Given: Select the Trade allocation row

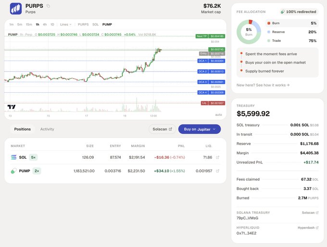Looking at the screenshot, I should [x=292, y=41].
